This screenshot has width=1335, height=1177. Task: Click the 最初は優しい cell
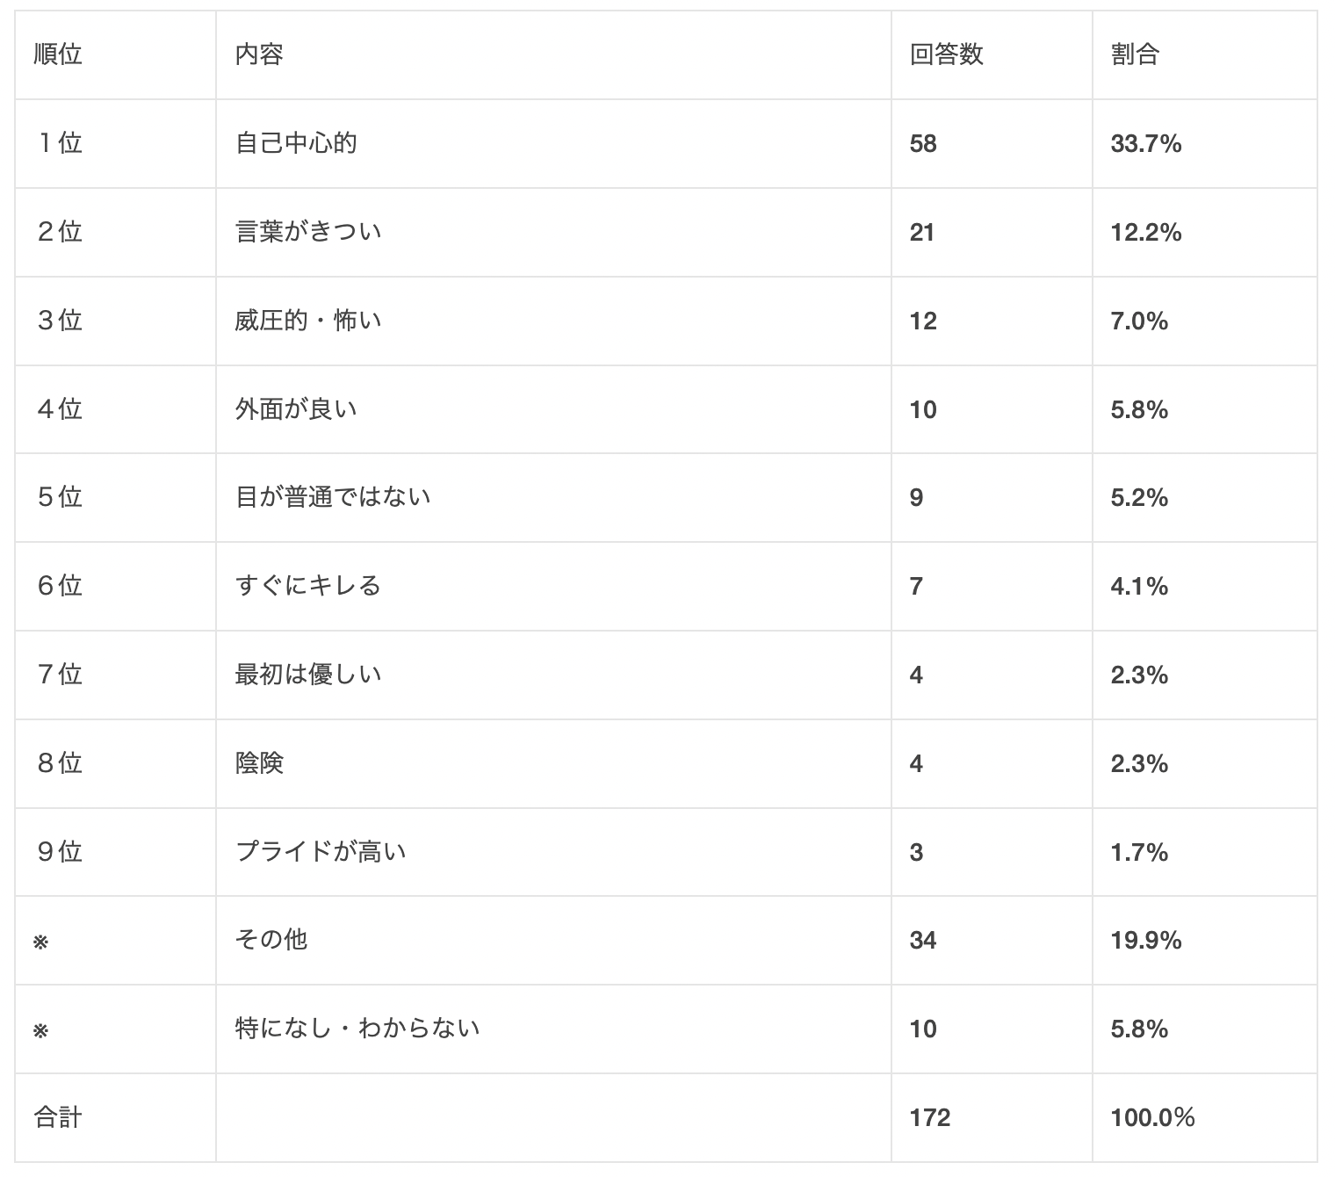[x=308, y=675]
